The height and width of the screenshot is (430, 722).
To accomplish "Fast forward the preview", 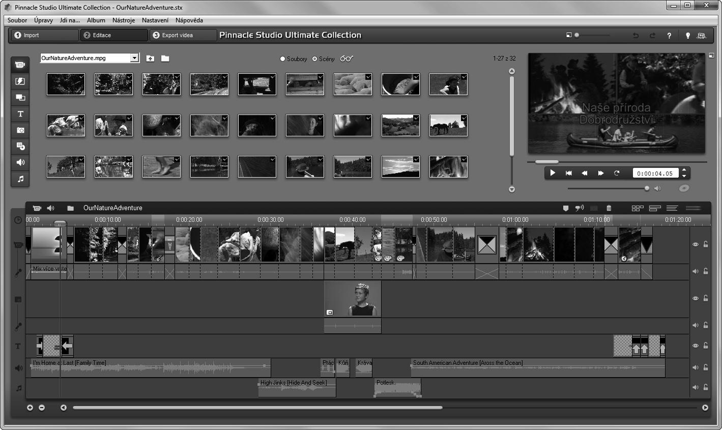I will click(601, 173).
